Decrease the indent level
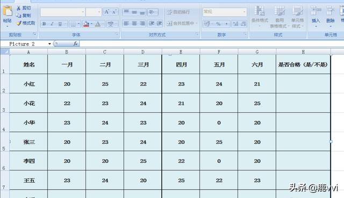This screenshot has width=344, height=198. point(152,23)
